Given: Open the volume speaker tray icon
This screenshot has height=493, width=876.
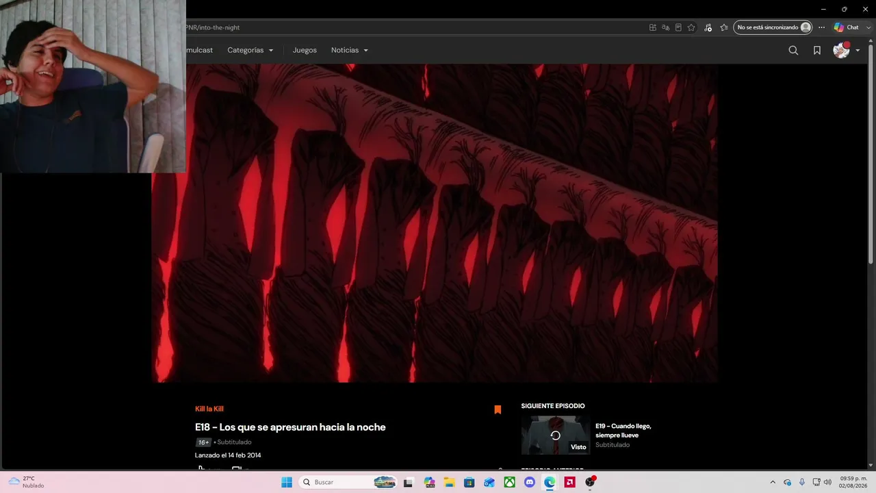Looking at the screenshot, I should click(x=827, y=482).
